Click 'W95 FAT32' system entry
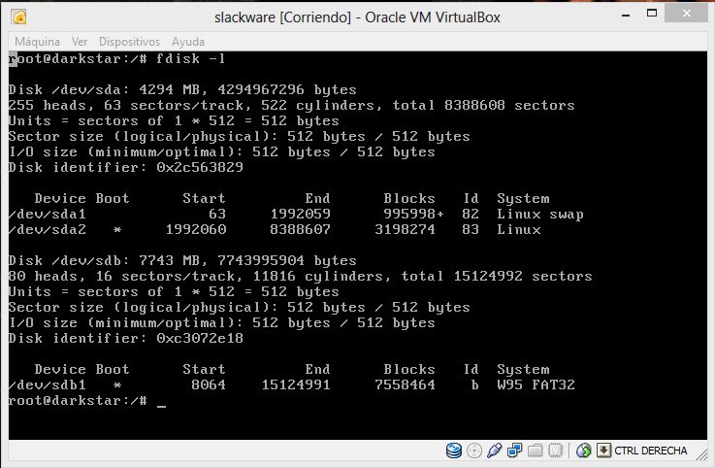 coord(536,384)
